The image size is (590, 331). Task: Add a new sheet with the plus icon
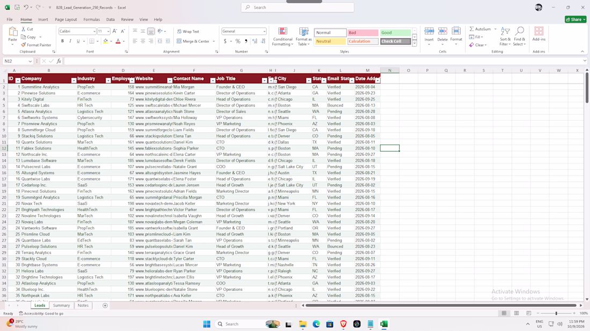(105, 305)
